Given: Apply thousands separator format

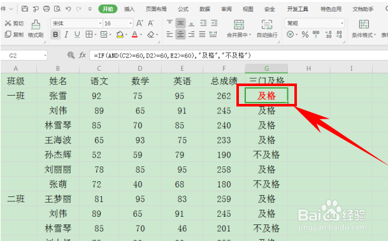Looking at the screenshot, I should [316, 34].
